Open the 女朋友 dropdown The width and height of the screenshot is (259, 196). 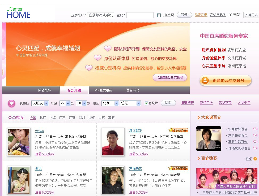(40, 103)
